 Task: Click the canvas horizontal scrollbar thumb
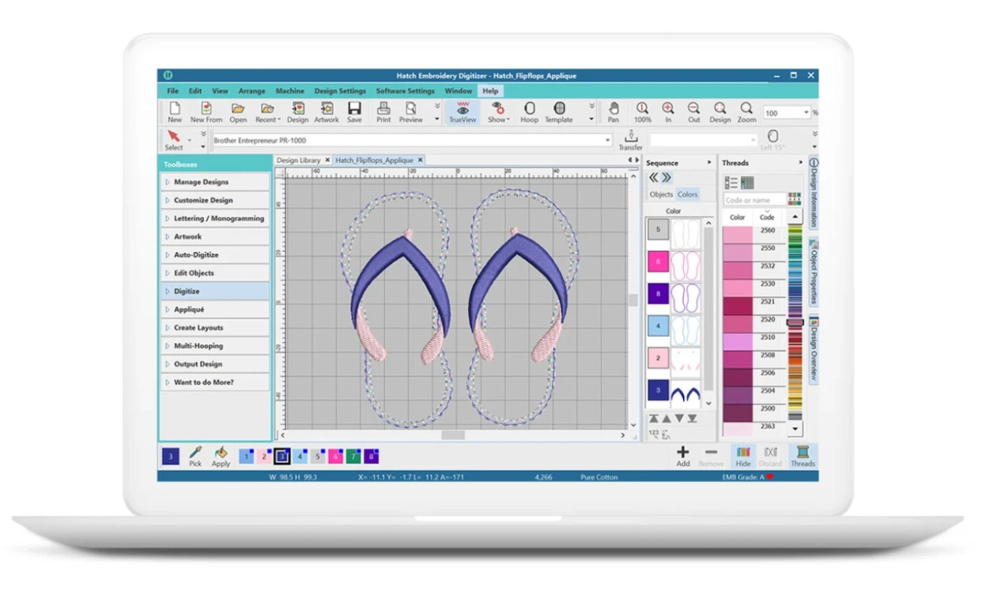coord(453,435)
